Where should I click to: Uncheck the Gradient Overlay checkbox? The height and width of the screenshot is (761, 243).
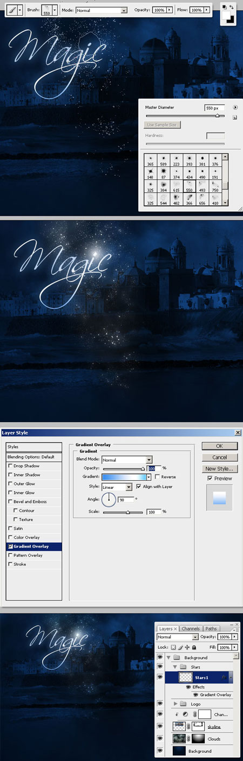(x=10, y=546)
